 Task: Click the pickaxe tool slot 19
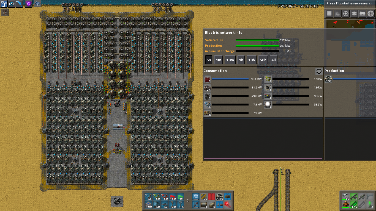pyautogui.click(x=346, y=197)
